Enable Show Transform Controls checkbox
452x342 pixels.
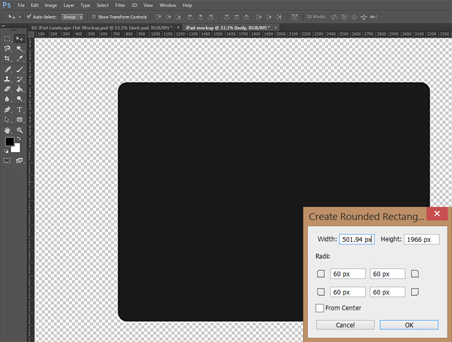tap(94, 16)
